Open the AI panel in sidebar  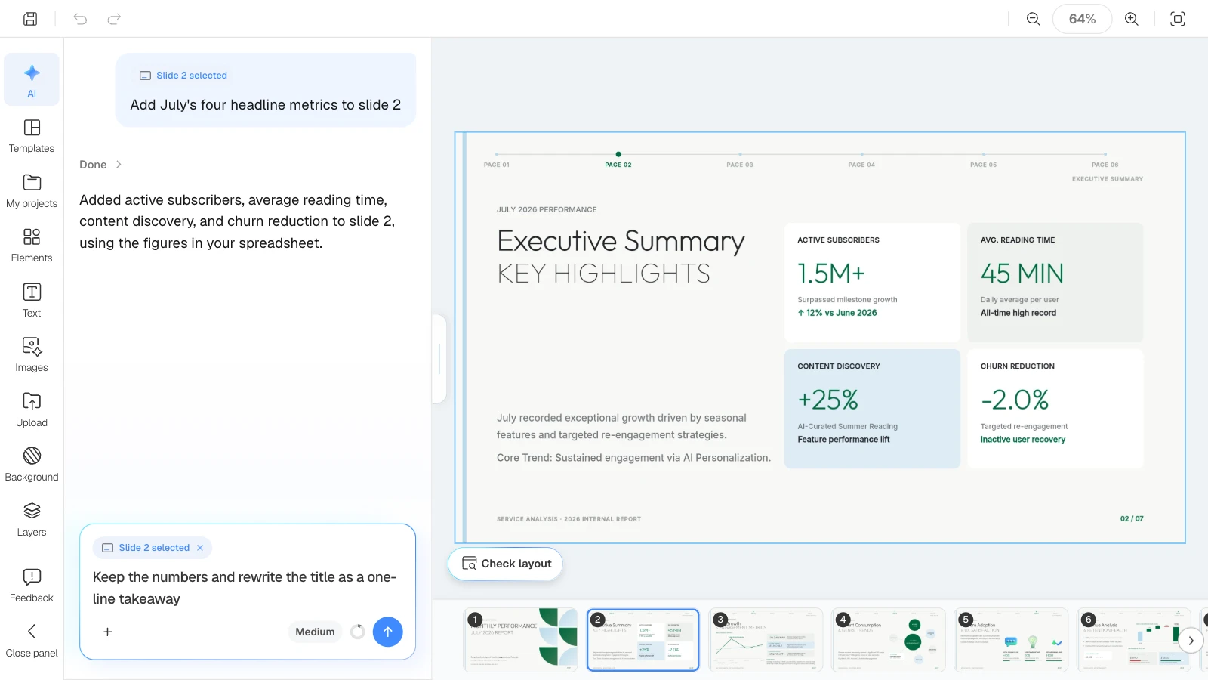pyautogui.click(x=32, y=80)
